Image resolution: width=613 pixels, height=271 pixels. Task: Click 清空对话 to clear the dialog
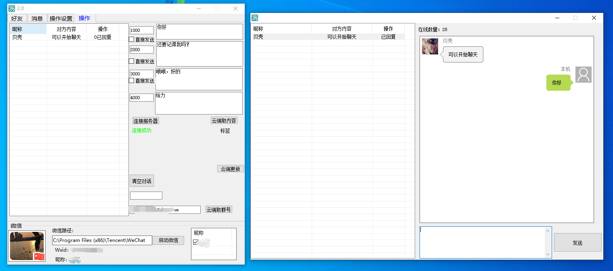tap(141, 181)
